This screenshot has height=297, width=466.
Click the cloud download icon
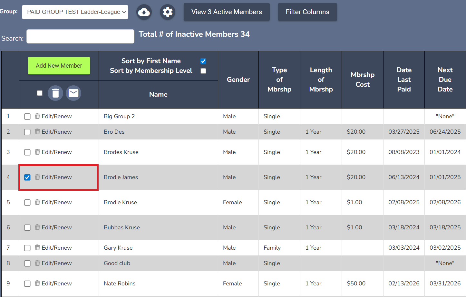[144, 12]
